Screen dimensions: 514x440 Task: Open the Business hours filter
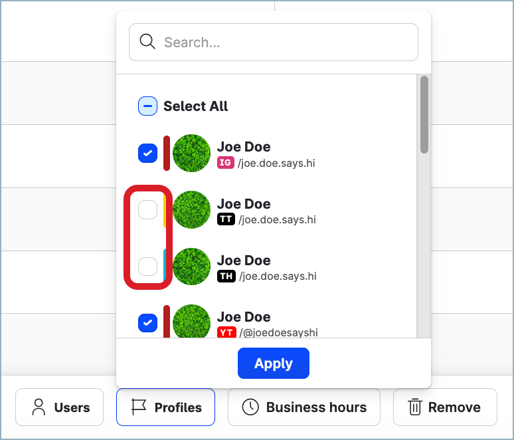click(304, 407)
